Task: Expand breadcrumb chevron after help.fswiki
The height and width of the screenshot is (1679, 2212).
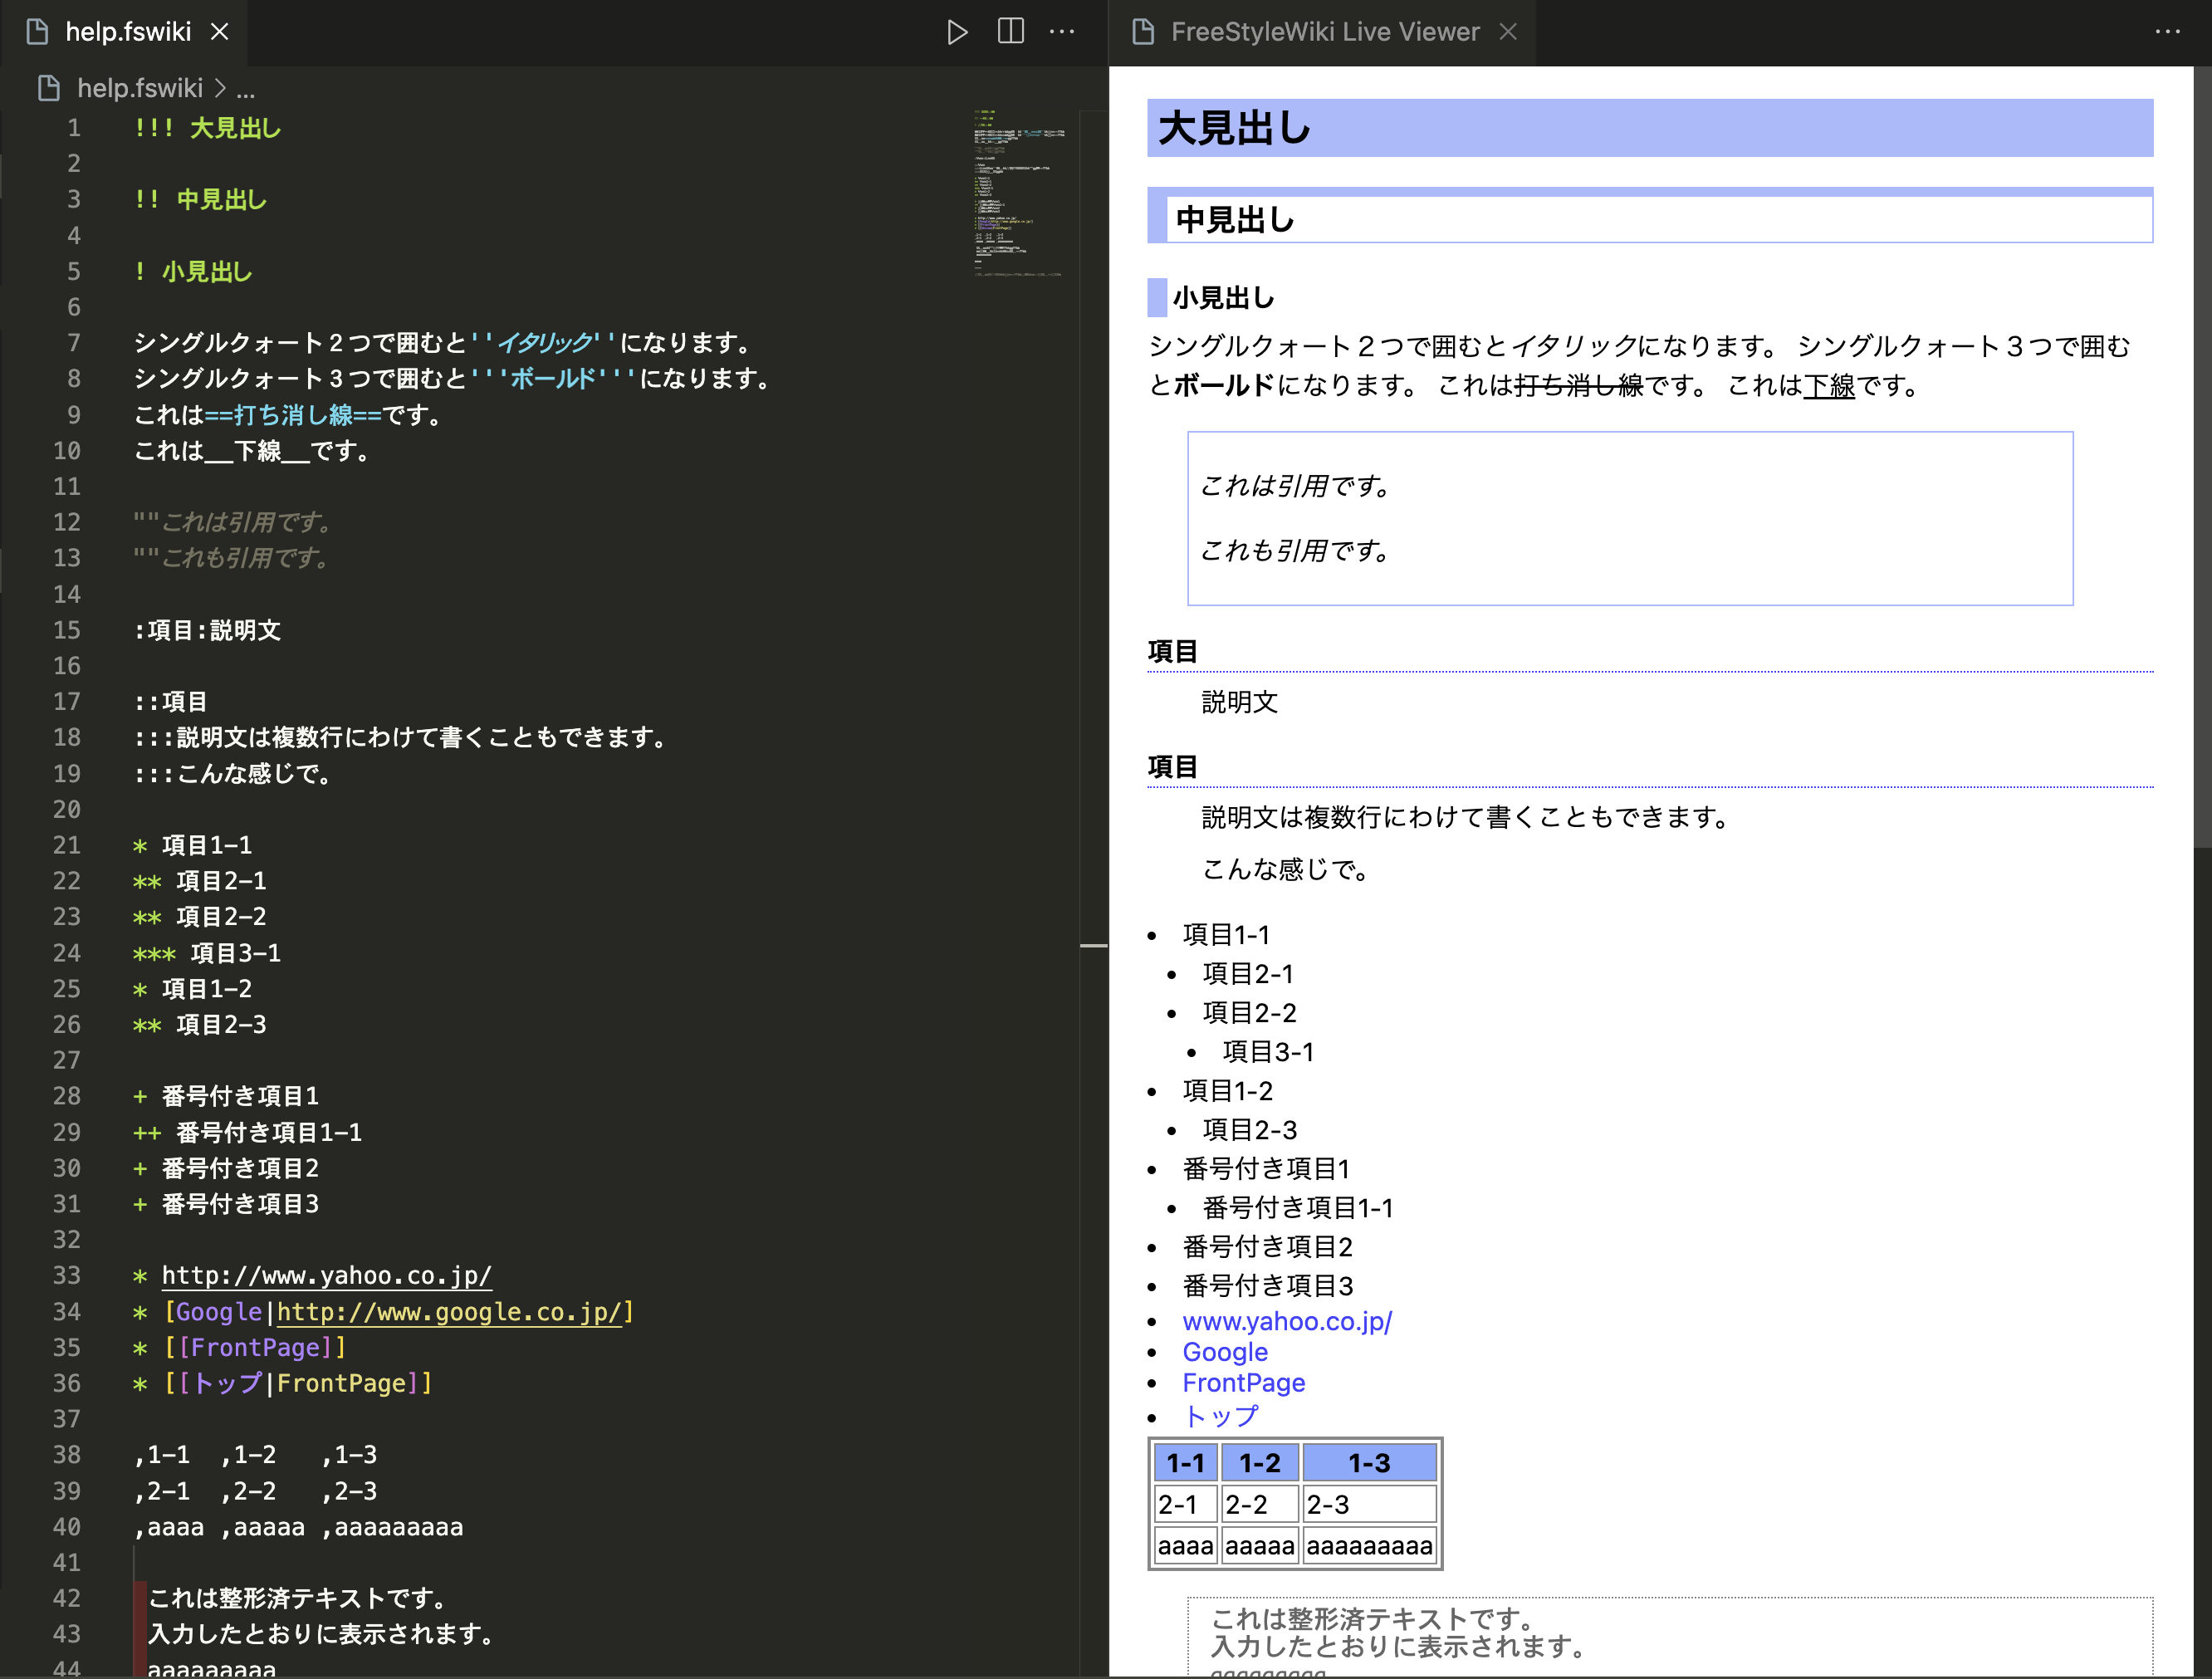Action: pos(220,88)
